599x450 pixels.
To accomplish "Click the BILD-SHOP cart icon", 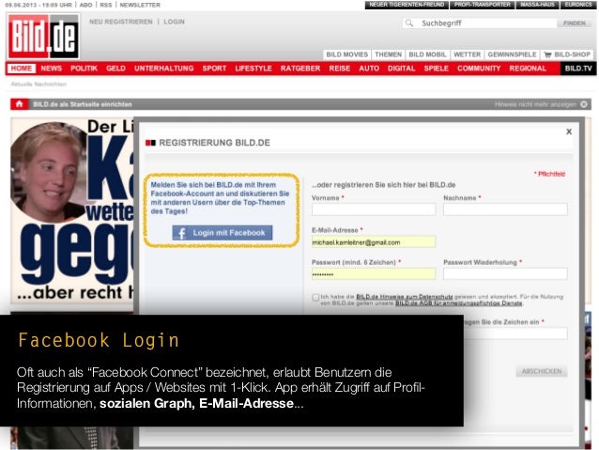I will pos(547,54).
